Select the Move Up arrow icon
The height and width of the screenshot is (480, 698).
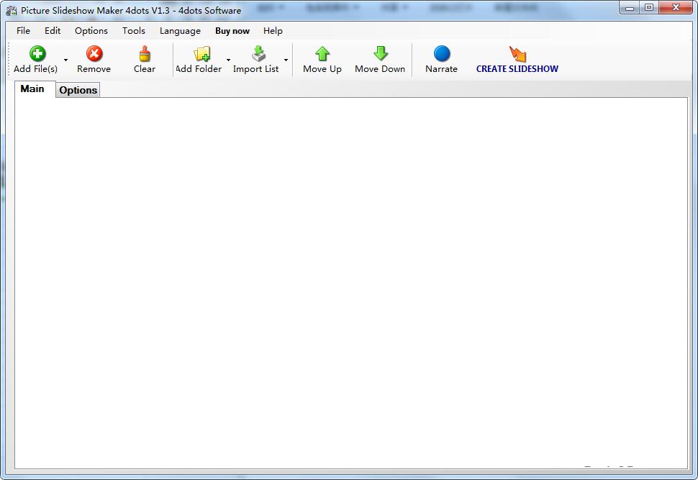pyautogui.click(x=322, y=53)
